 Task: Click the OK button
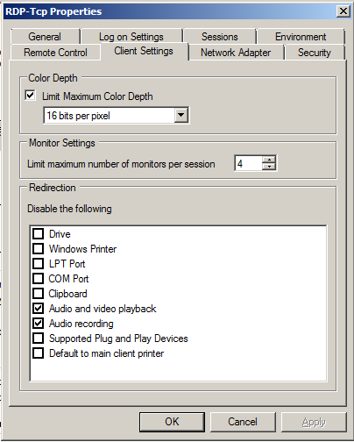coord(172,422)
